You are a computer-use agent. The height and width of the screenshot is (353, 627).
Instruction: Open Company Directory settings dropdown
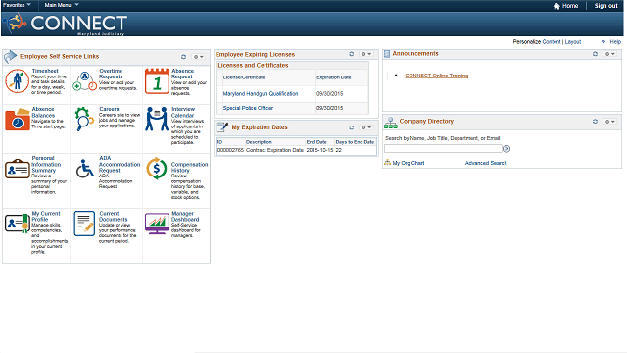609,122
